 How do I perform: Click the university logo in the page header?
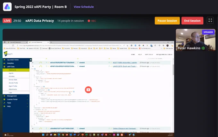[x=8, y=54]
